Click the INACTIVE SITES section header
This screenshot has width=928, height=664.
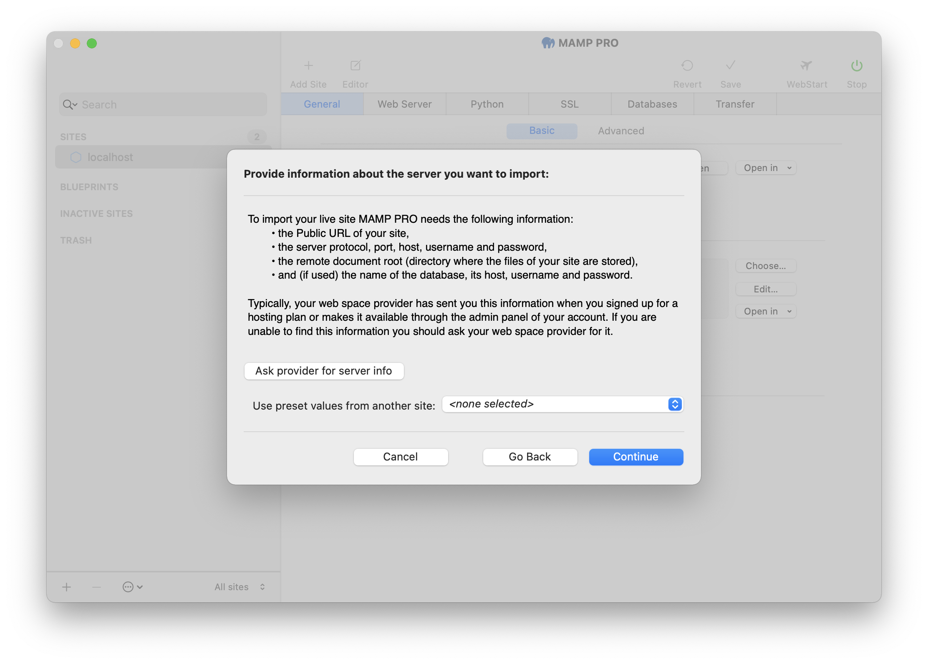coord(96,214)
